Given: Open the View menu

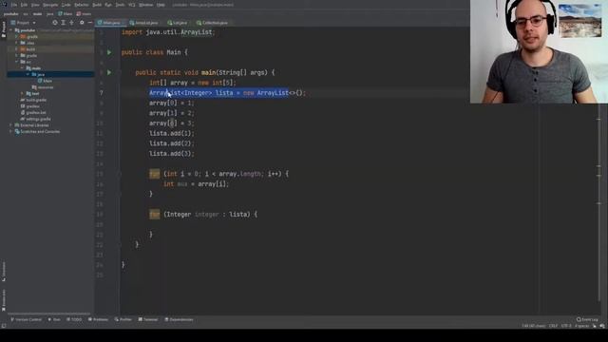Looking at the screenshot, I should pyautogui.click(x=35, y=5).
